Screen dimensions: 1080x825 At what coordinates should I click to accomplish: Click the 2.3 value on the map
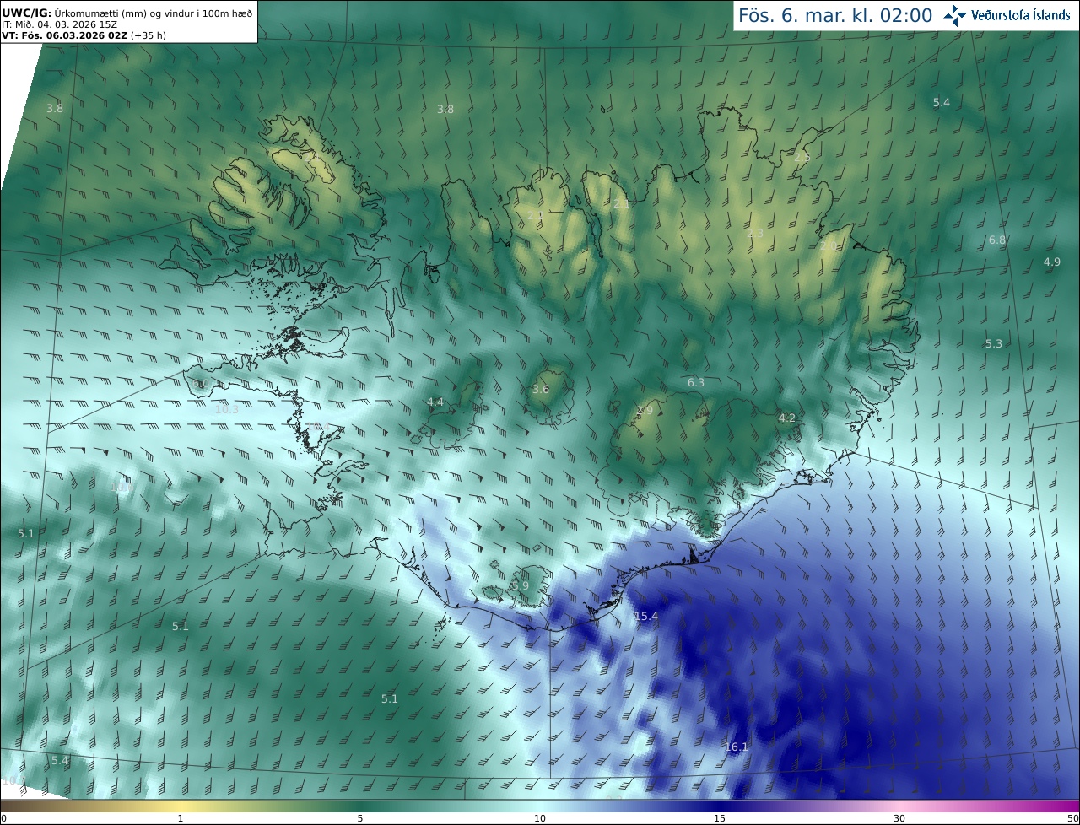coord(755,234)
